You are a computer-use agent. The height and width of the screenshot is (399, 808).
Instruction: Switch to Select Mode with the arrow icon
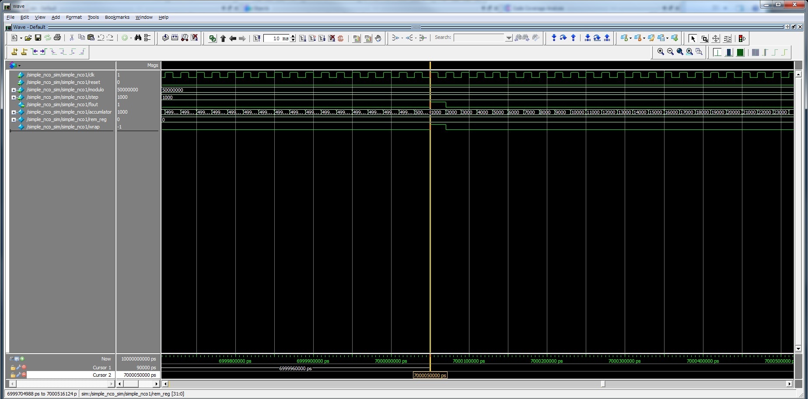(693, 38)
